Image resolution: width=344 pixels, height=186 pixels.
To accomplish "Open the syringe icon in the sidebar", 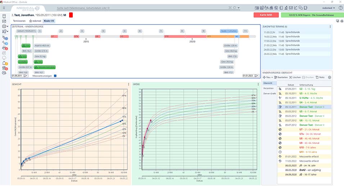I will pyautogui.click(x=5, y=37).
